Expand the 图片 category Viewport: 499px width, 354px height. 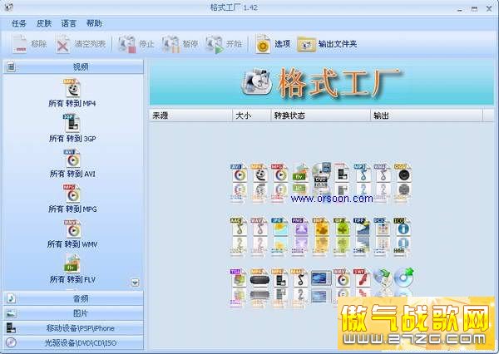click(x=73, y=313)
